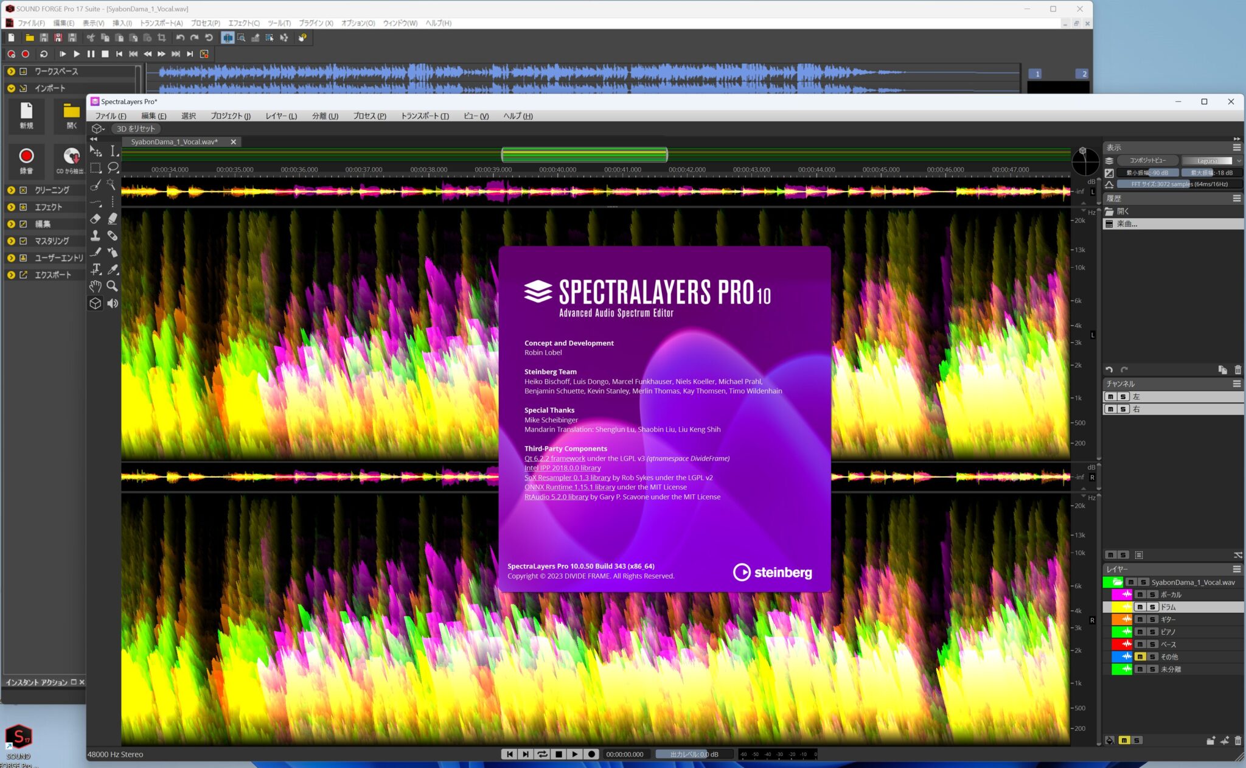Select the Hand pan tool
This screenshot has width=1246, height=768.
[x=96, y=285]
